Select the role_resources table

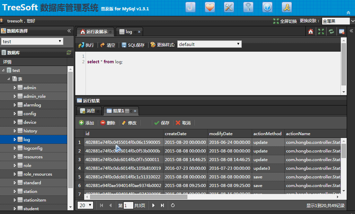(x=38, y=174)
